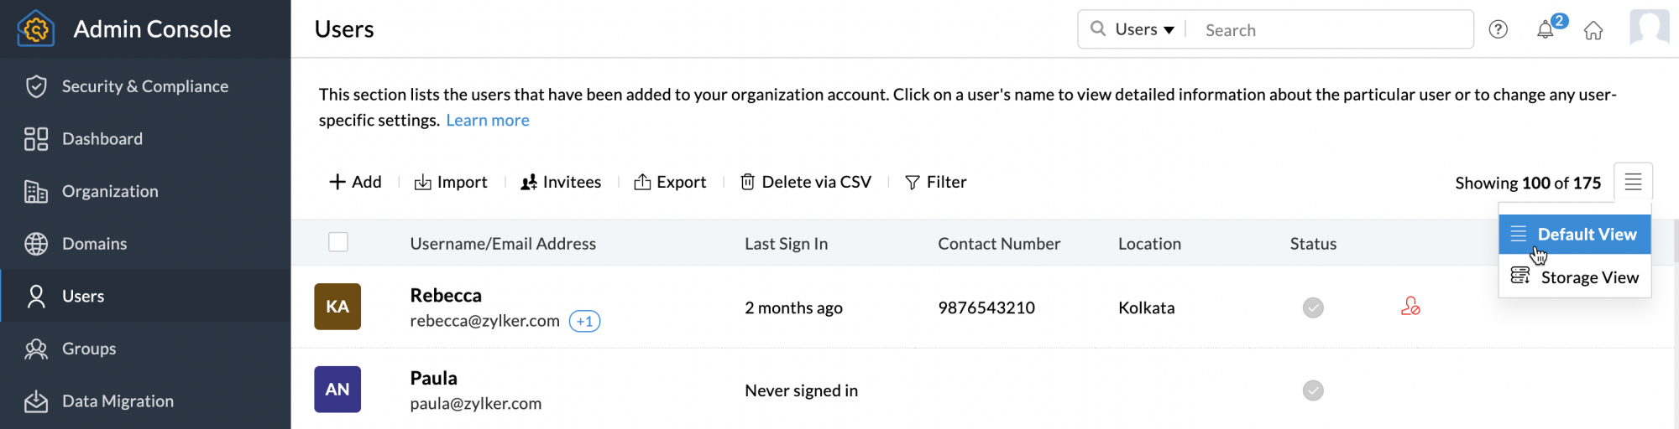Click Paula's AN avatar badge
Screen dimensions: 1679x429
tap(337, 390)
